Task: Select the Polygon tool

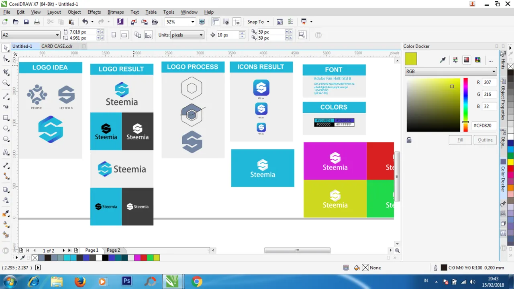Action: click(x=6, y=139)
